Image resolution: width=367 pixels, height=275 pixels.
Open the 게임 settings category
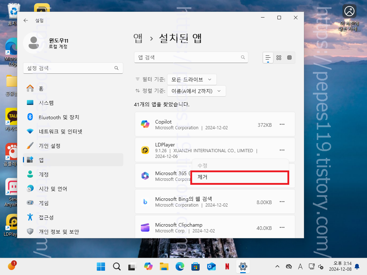click(x=73, y=203)
